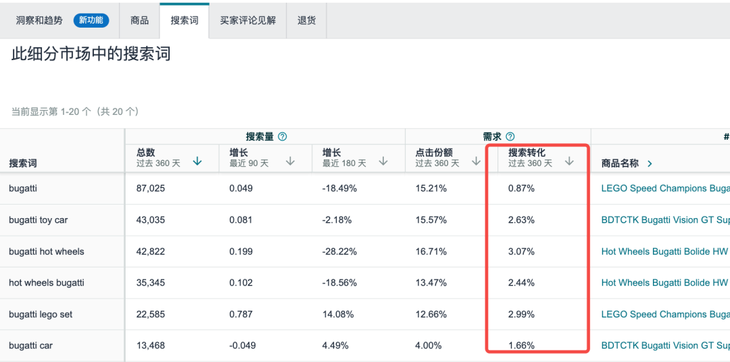
Task: Click the 当前显示第 1-20 个 count text
Action: click(x=75, y=111)
